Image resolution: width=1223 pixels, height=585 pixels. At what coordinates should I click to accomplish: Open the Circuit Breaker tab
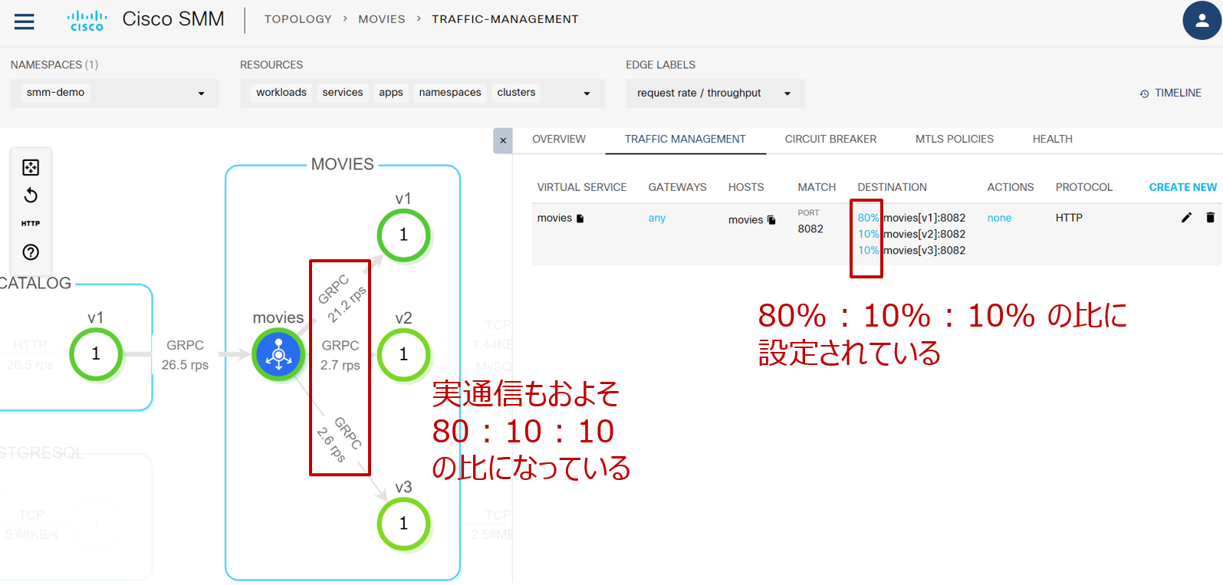[830, 139]
